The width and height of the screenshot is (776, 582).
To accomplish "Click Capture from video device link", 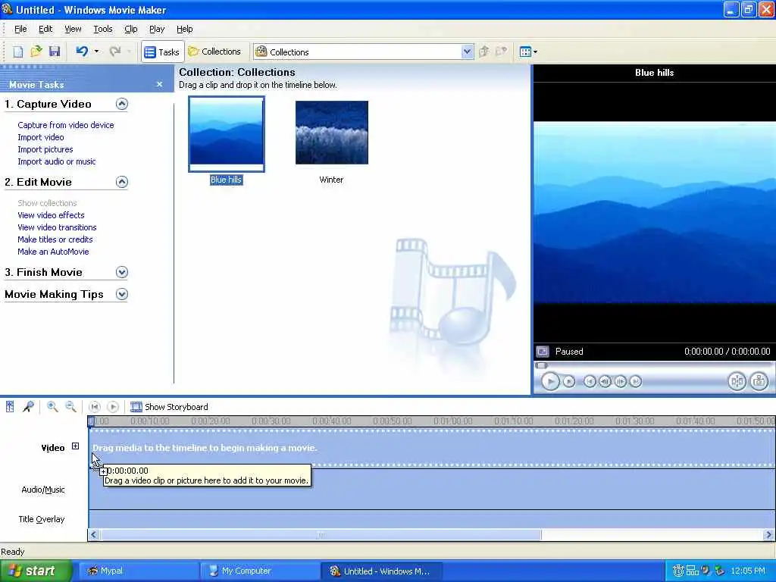I will click(x=66, y=125).
